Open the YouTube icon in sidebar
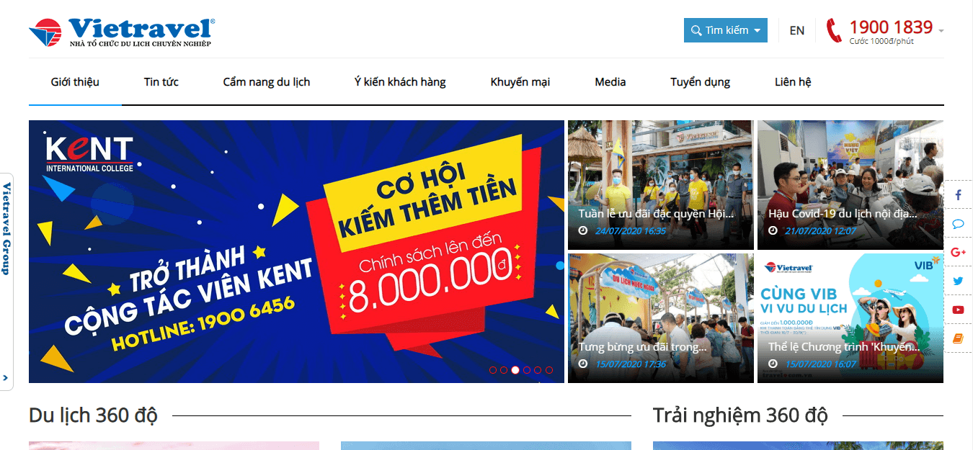Viewport: 973px width, 450px height. [958, 310]
